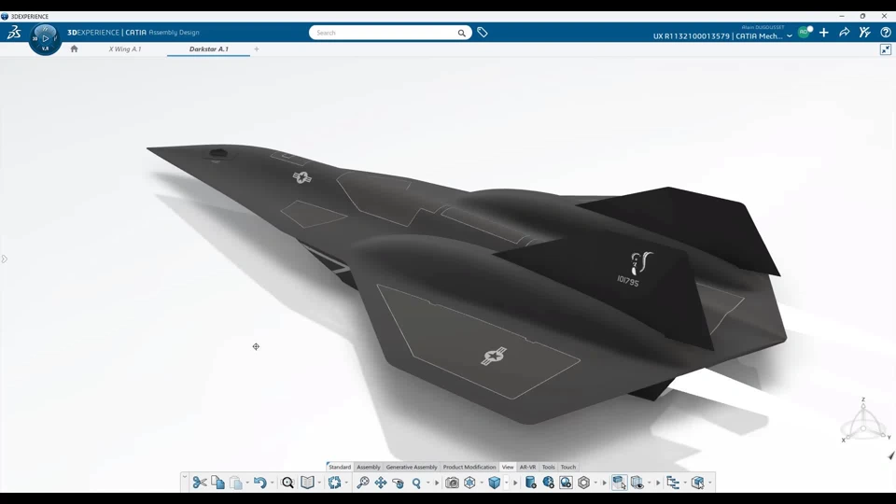The image size is (896, 504).
Task: Open the magnifier search-in-tree icon
Action: point(288,483)
